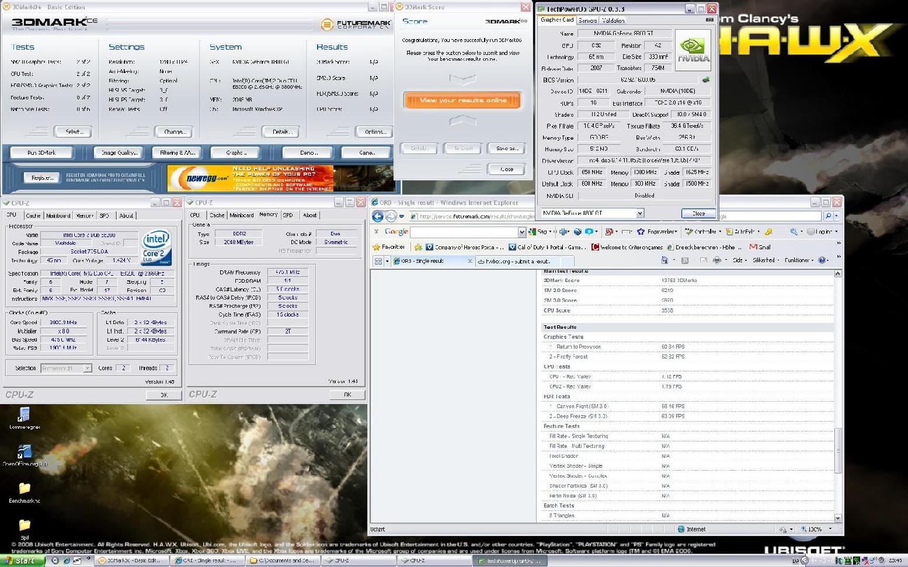Click the IE Quick Tabs grid icon
Screen dimensions: 908x567
click(378, 261)
